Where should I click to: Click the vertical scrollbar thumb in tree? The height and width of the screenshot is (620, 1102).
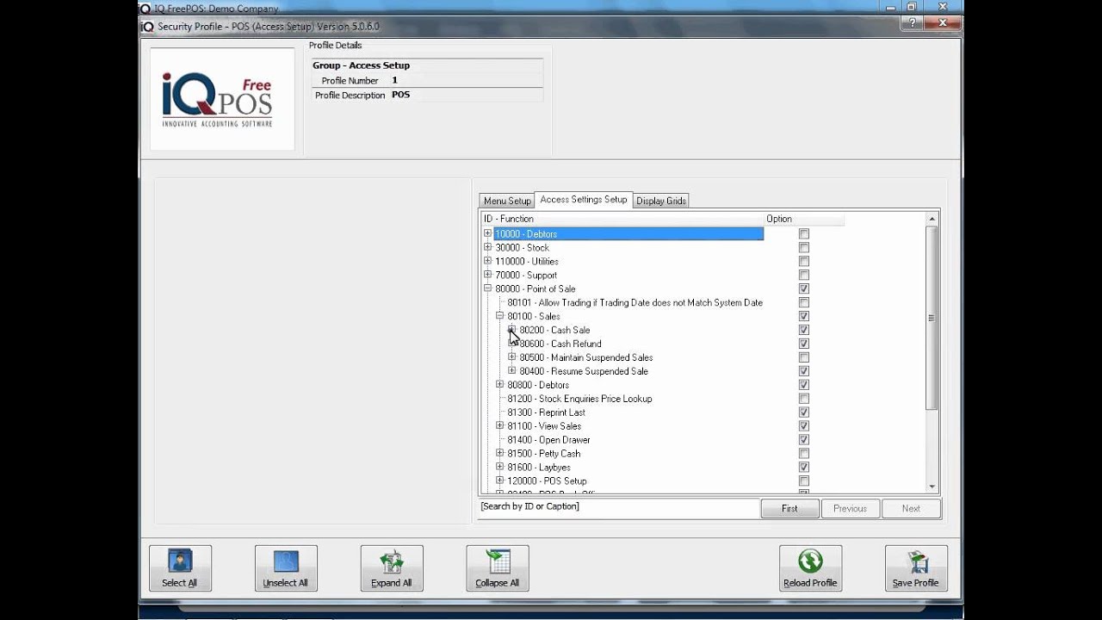[932, 318]
